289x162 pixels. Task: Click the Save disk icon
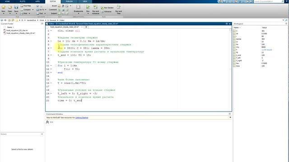point(16,7)
